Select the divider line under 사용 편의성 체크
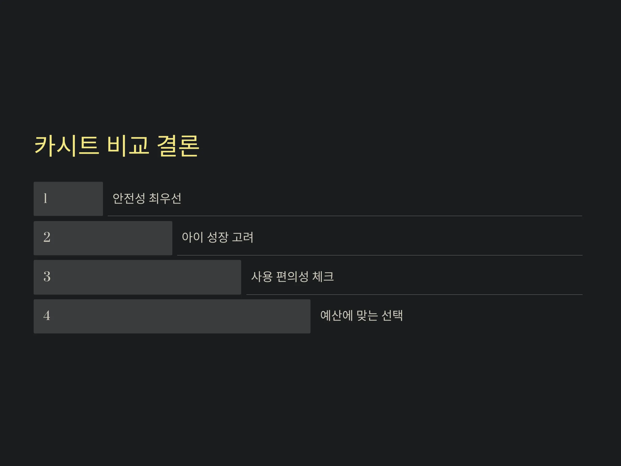621x466 pixels. tap(414, 294)
